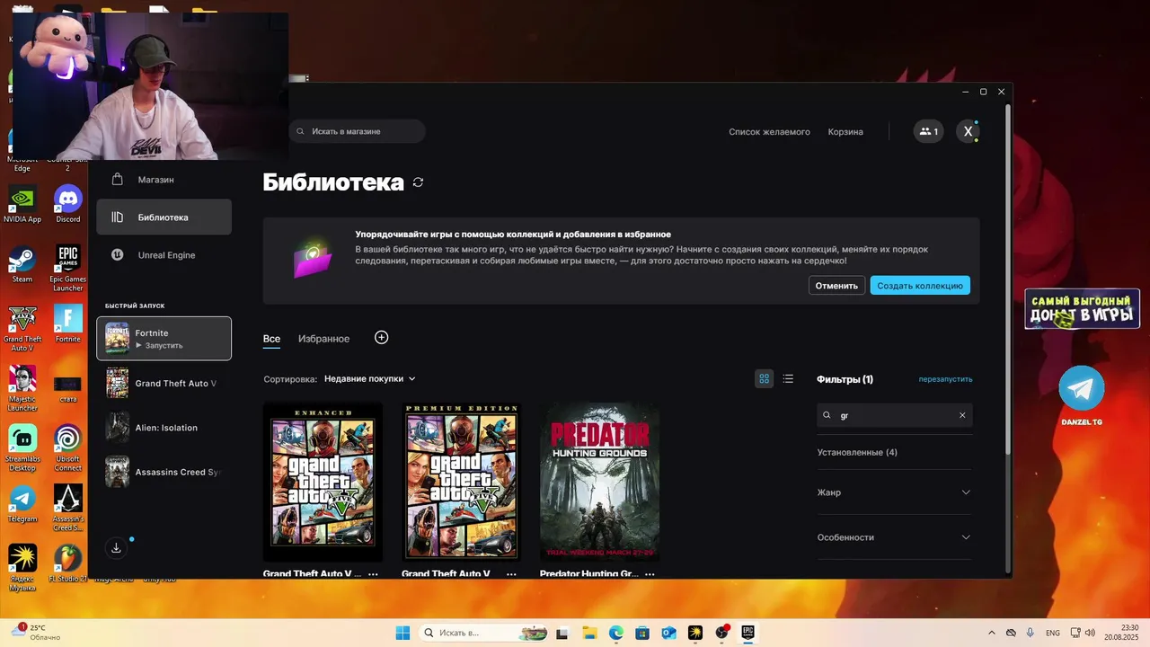Open Список желаемого wishlist
Screen dimensions: 1150x647
tap(769, 131)
